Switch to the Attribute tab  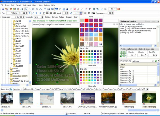click(136, 61)
